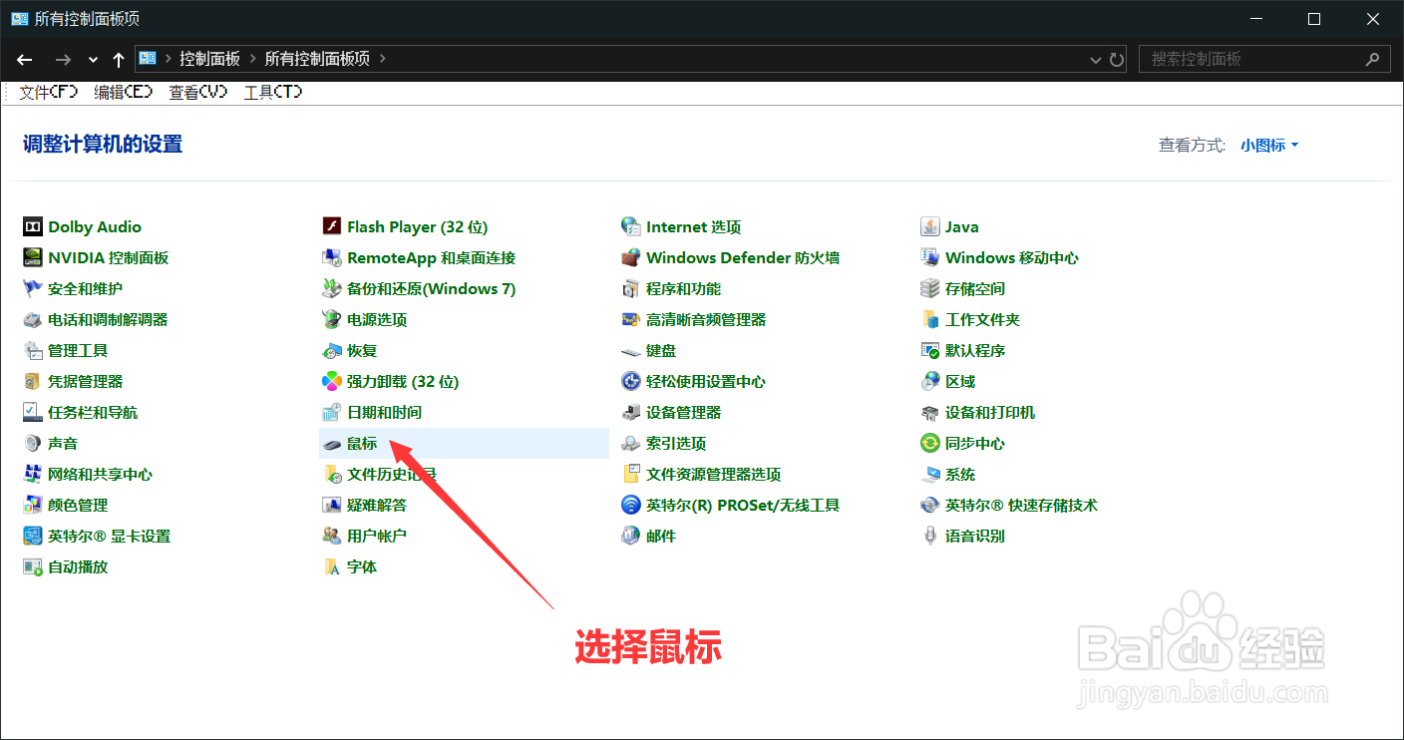
Task: Expand the chevron after 控制面板 breadcrumb
Action: pyautogui.click(x=252, y=59)
